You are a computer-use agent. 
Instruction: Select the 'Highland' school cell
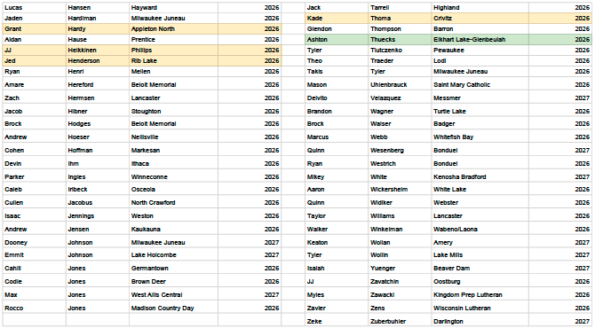[x=480, y=8]
